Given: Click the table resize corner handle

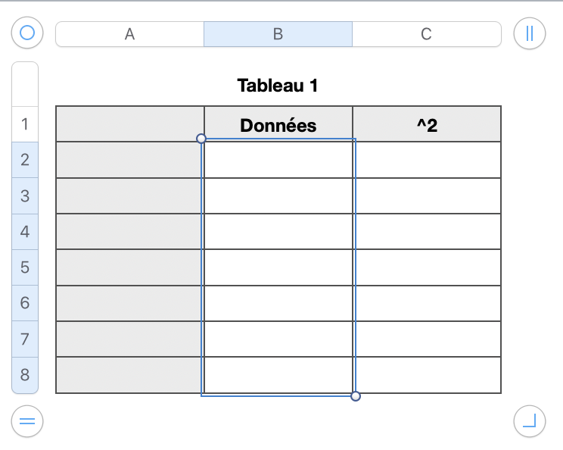Looking at the screenshot, I should (529, 421).
